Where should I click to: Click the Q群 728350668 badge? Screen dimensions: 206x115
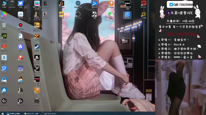(180, 5)
